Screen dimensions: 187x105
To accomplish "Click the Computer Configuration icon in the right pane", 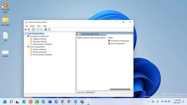I will point(109,41).
